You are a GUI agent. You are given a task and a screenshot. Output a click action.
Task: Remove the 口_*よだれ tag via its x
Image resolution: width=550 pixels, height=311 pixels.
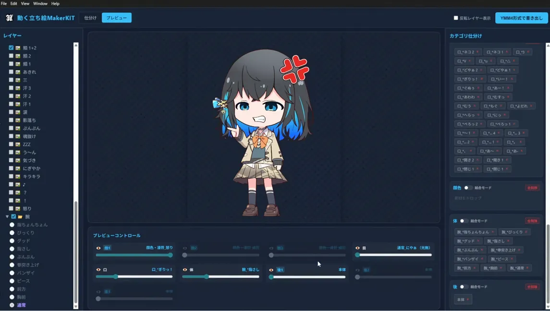coord(531,106)
